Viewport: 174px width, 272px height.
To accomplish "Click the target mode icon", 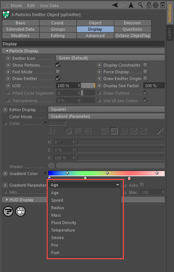I will pyautogui.click(x=155, y=5).
